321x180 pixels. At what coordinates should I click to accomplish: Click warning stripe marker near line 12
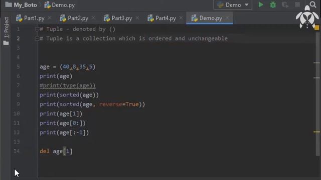tap(316, 132)
